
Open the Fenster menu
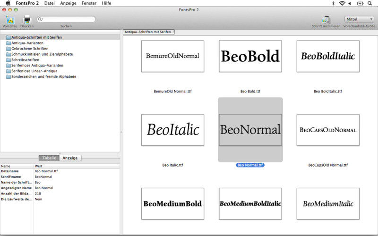pos(89,3)
